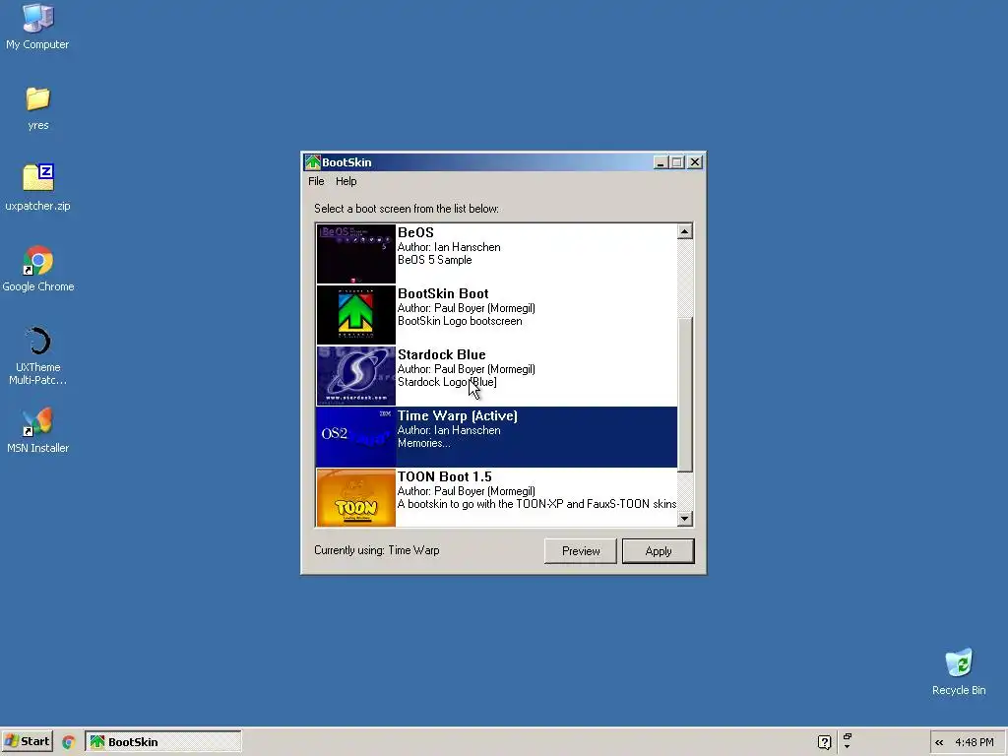
Task: Select the Time Warp OS2 thumbnail
Action: click(x=355, y=437)
